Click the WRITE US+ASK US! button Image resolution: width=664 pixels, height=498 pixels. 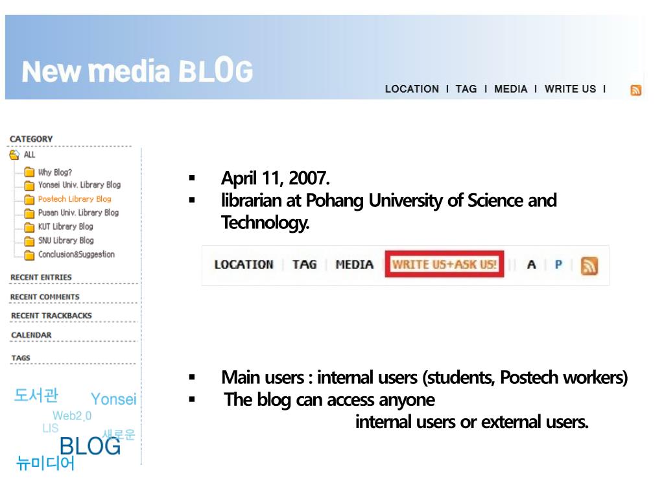pyautogui.click(x=444, y=265)
